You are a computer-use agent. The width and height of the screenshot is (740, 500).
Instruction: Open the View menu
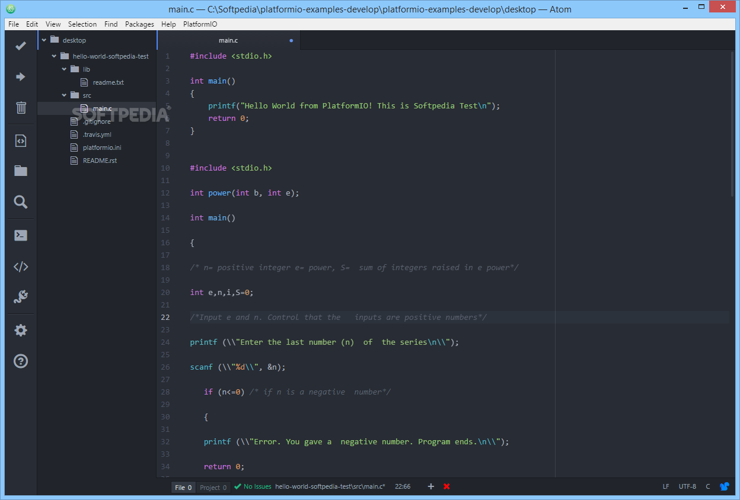click(x=53, y=24)
